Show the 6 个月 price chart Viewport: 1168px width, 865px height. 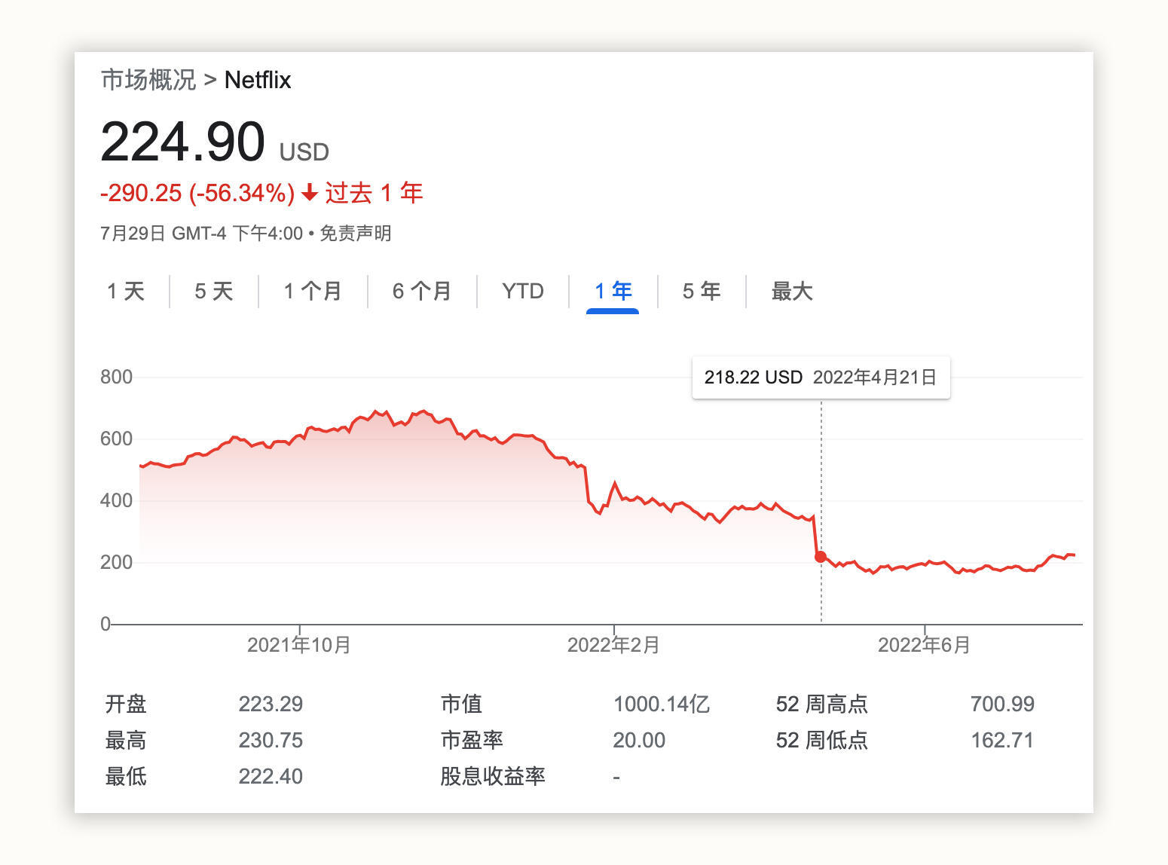point(422,291)
